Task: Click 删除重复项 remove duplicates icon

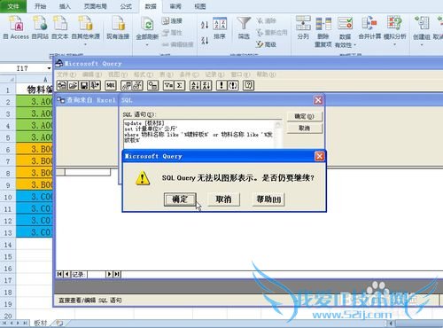Action: tap(323, 32)
